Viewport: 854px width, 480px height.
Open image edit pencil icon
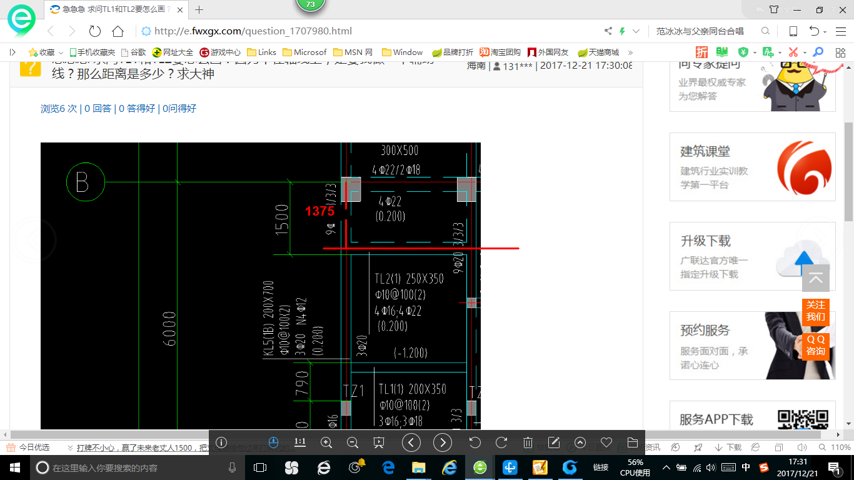click(553, 442)
